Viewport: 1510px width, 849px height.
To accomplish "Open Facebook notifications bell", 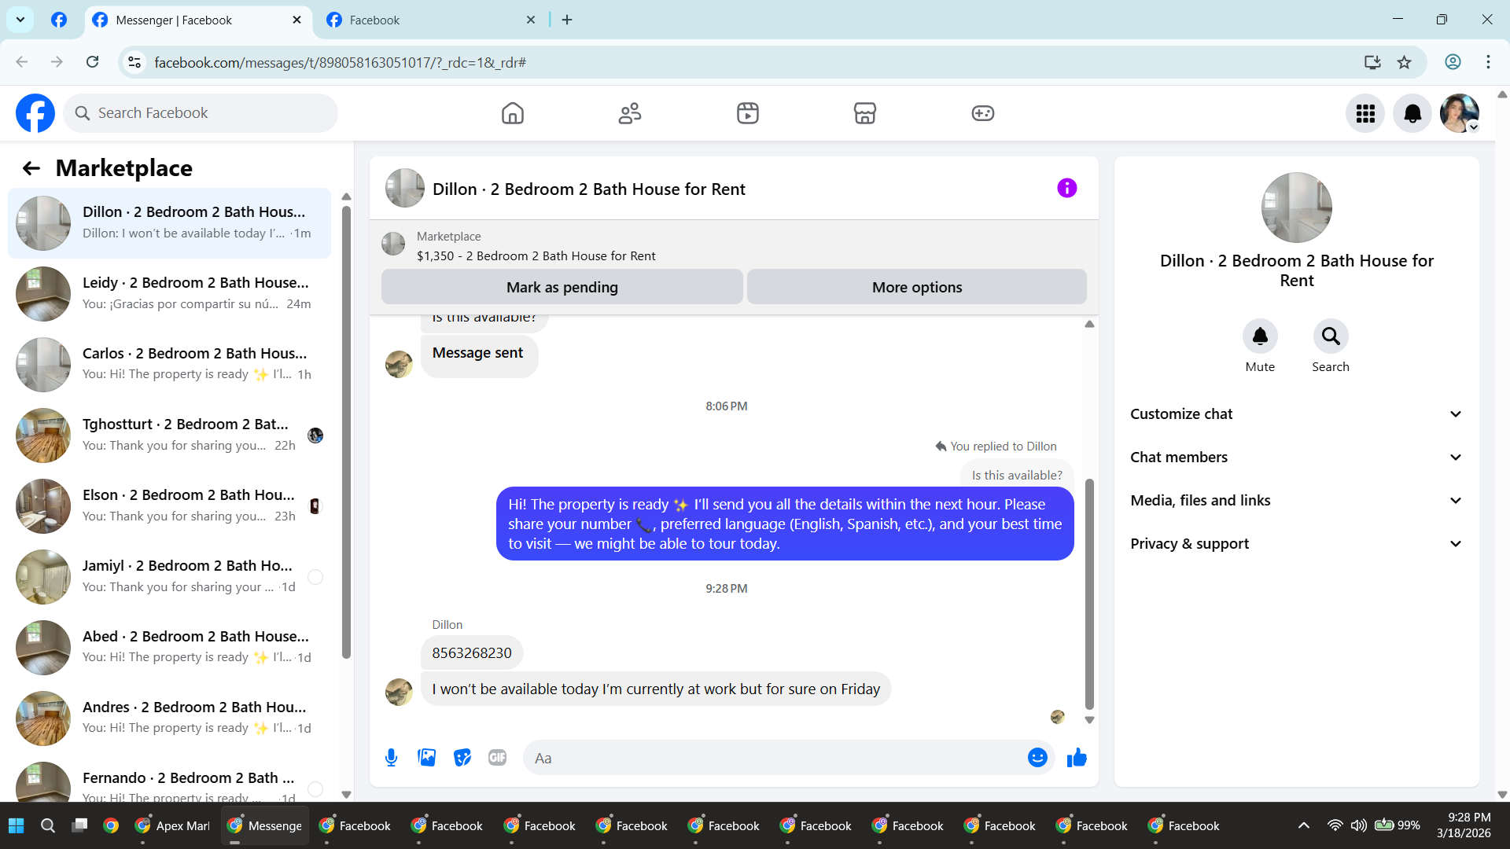I will (x=1412, y=113).
